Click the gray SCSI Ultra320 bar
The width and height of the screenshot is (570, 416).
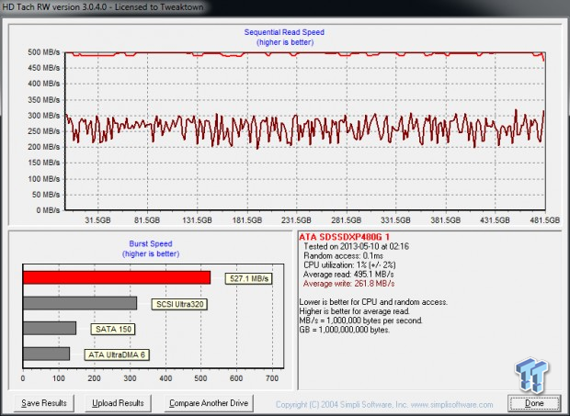coord(80,303)
